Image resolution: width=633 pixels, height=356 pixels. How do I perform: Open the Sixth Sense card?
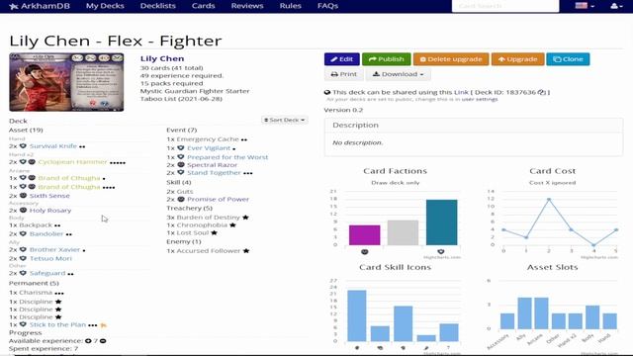[49, 196]
